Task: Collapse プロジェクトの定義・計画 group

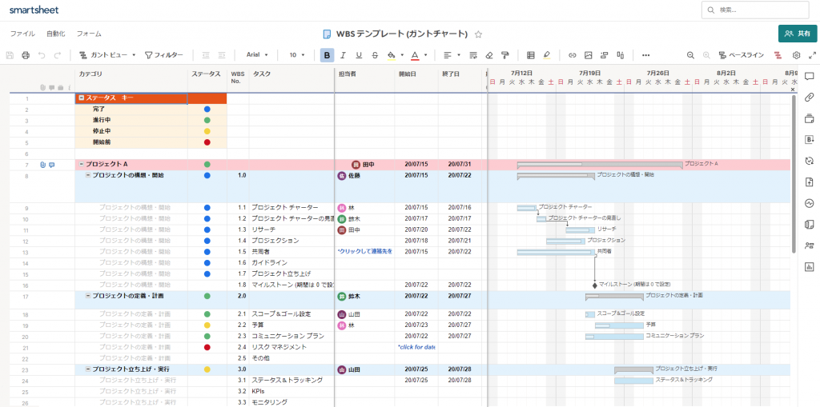Action: pyautogui.click(x=88, y=296)
